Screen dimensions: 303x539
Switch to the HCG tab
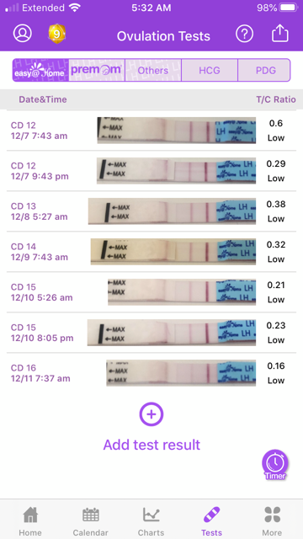pos(210,70)
